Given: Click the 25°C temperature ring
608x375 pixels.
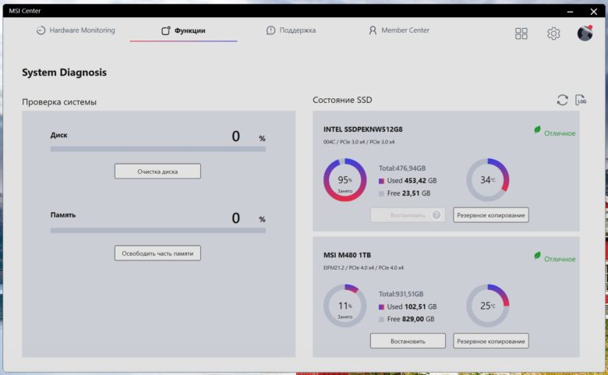Looking at the screenshot, I should 487,306.
